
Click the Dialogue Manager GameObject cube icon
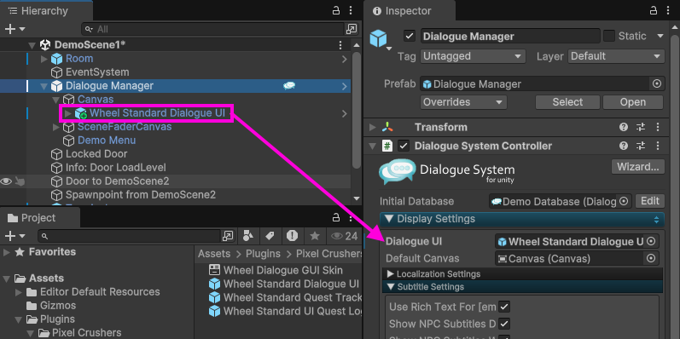click(x=378, y=38)
